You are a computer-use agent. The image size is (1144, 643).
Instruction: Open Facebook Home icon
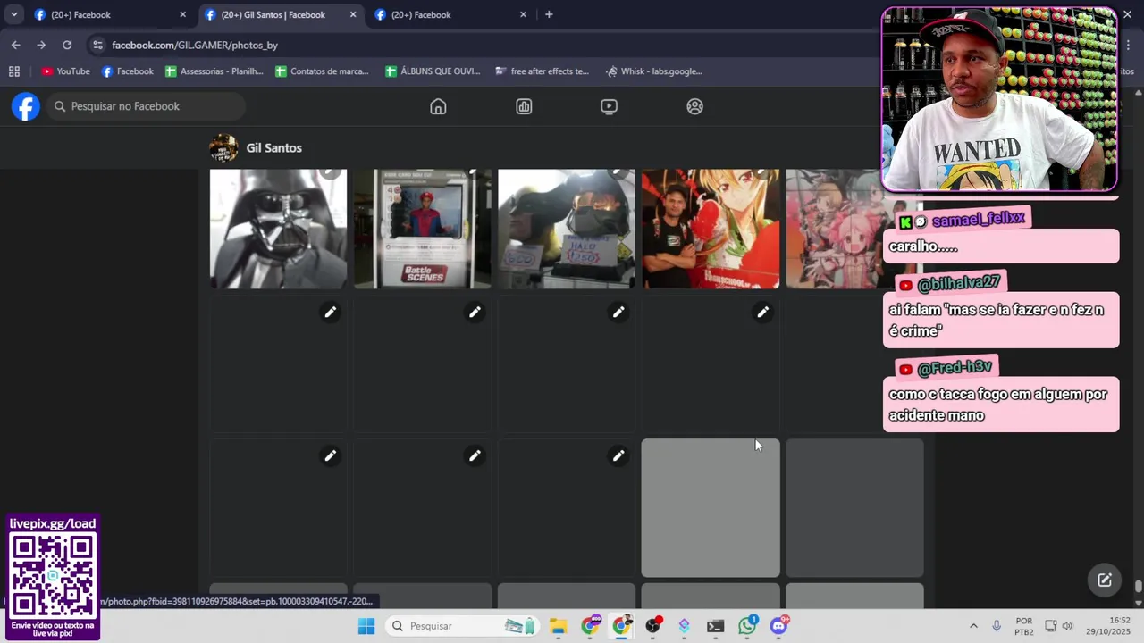438,106
